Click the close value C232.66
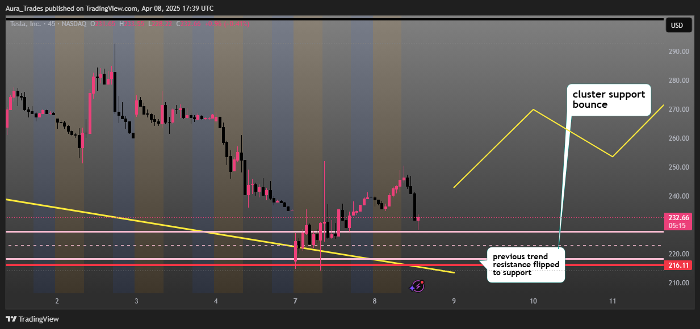 (188, 24)
